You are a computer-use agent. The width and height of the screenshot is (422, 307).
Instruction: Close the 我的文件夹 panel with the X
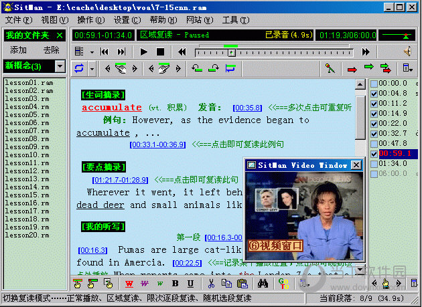click(x=60, y=35)
